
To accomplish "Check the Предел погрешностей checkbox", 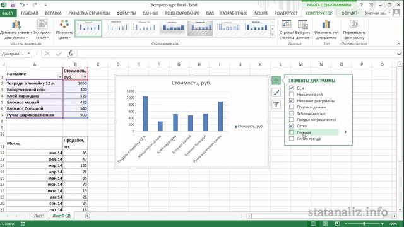I will click(x=292, y=119).
